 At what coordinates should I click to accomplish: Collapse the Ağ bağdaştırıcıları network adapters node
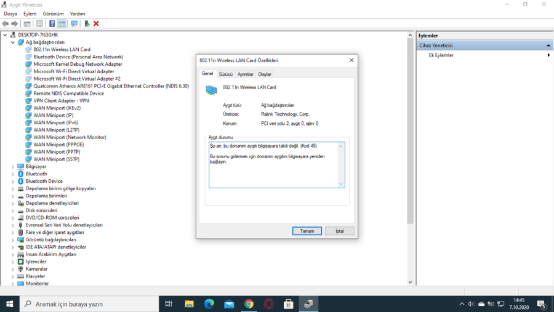(x=13, y=42)
